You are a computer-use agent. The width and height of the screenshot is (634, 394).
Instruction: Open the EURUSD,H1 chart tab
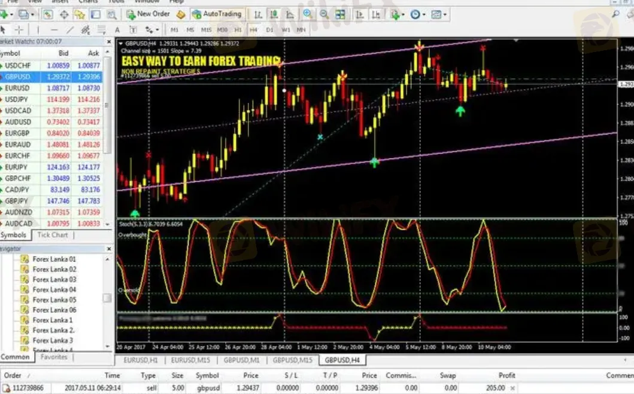pyautogui.click(x=140, y=360)
